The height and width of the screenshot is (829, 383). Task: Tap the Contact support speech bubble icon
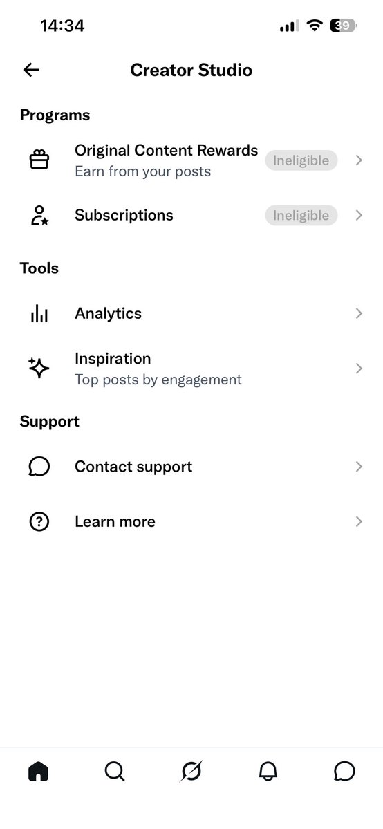(39, 467)
